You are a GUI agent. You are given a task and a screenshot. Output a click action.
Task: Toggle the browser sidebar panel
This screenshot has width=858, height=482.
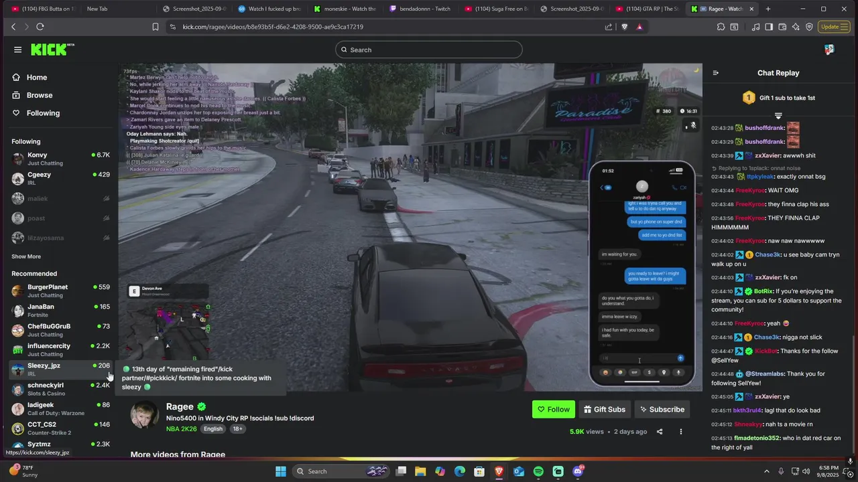pyautogui.click(x=769, y=27)
